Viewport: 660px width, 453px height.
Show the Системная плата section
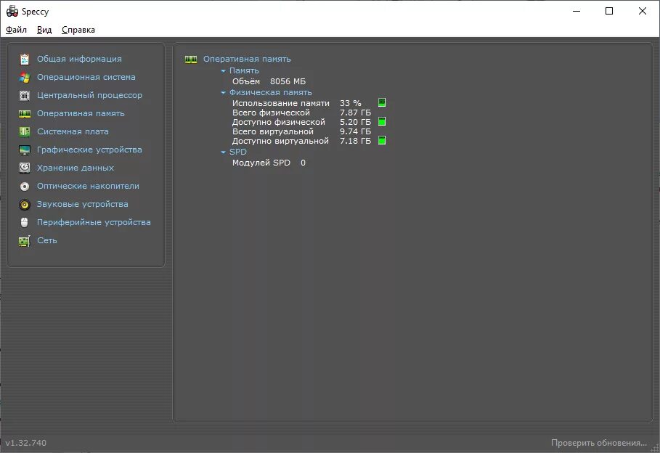pos(73,131)
